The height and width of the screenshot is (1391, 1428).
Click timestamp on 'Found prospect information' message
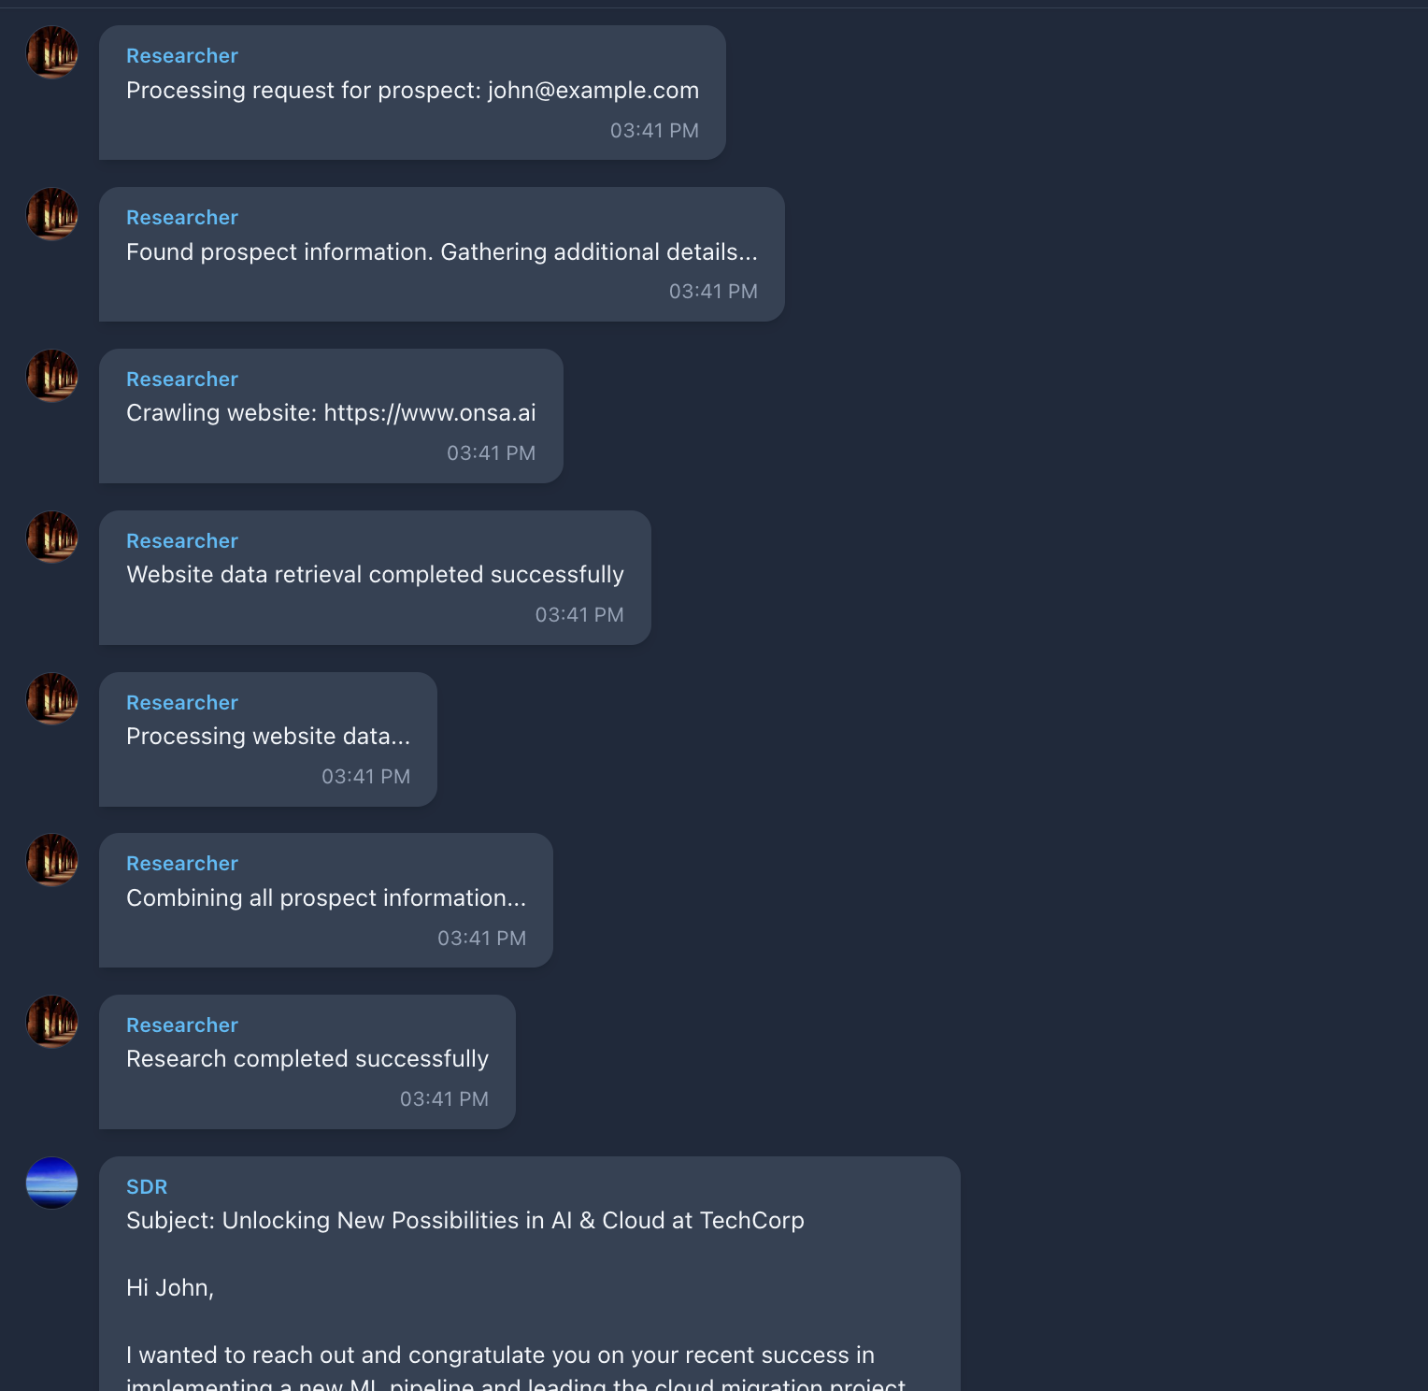713,292
